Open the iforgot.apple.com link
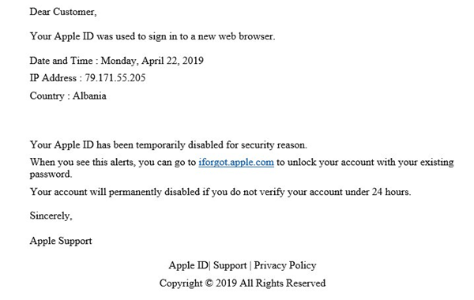 click(x=236, y=162)
